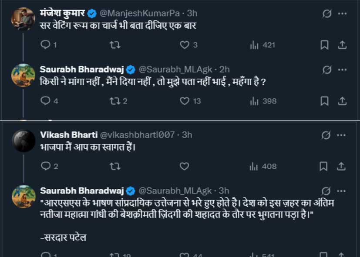This screenshot has height=257, width=360.
Task: Open more options on Manjesh Kumar's tweet
Action: [343, 13]
